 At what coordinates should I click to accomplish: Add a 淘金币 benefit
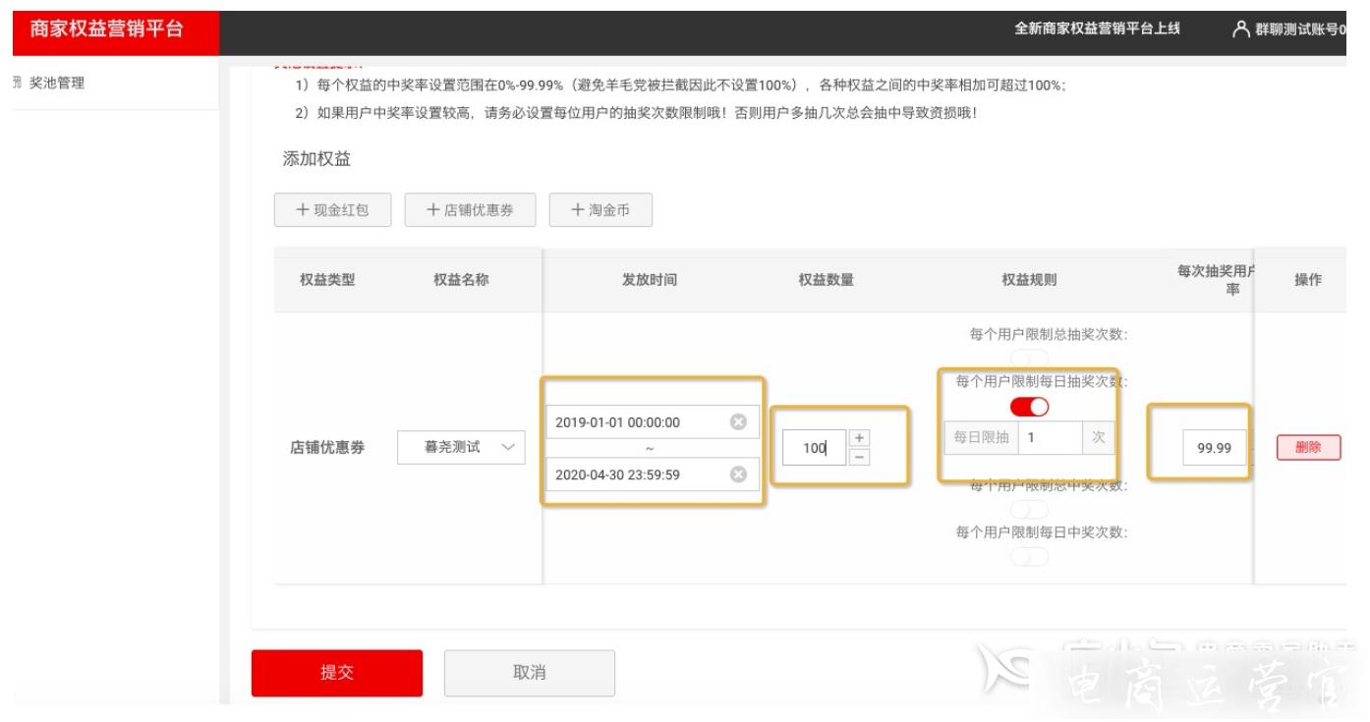click(600, 210)
